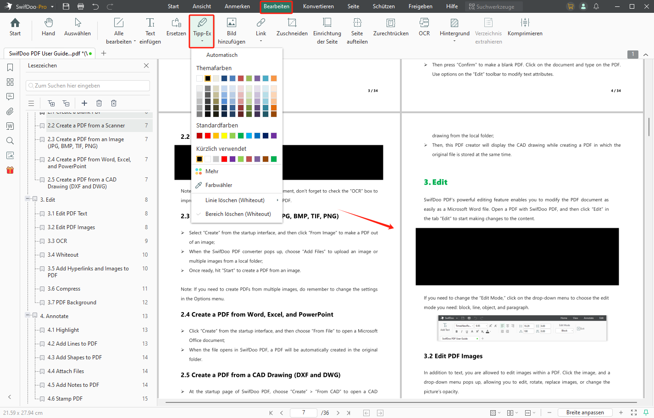Screen dimensions: 654x418
Task: Add a new bookmark with plus icon
Action: click(84, 103)
